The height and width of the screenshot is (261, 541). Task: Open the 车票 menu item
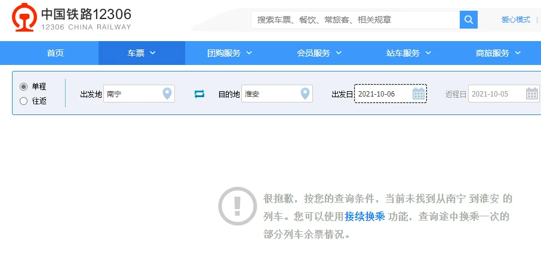click(142, 53)
